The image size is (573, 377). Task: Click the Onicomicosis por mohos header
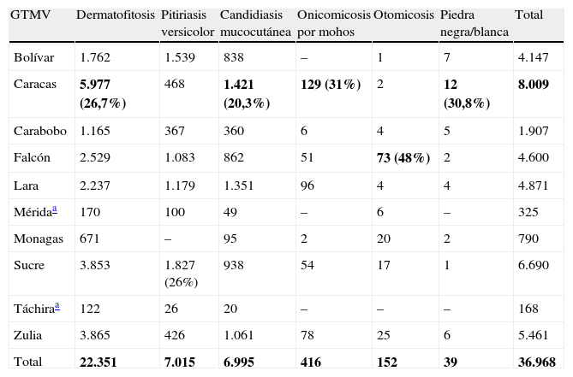click(x=333, y=23)
